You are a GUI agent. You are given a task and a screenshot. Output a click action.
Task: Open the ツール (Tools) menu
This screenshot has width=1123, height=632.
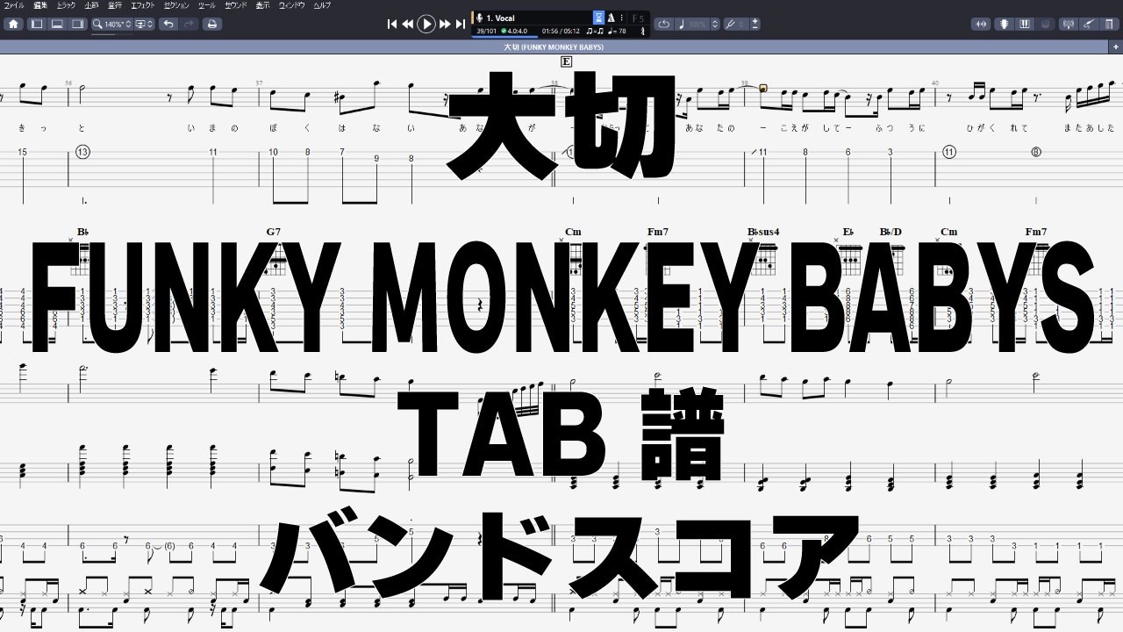207,5
